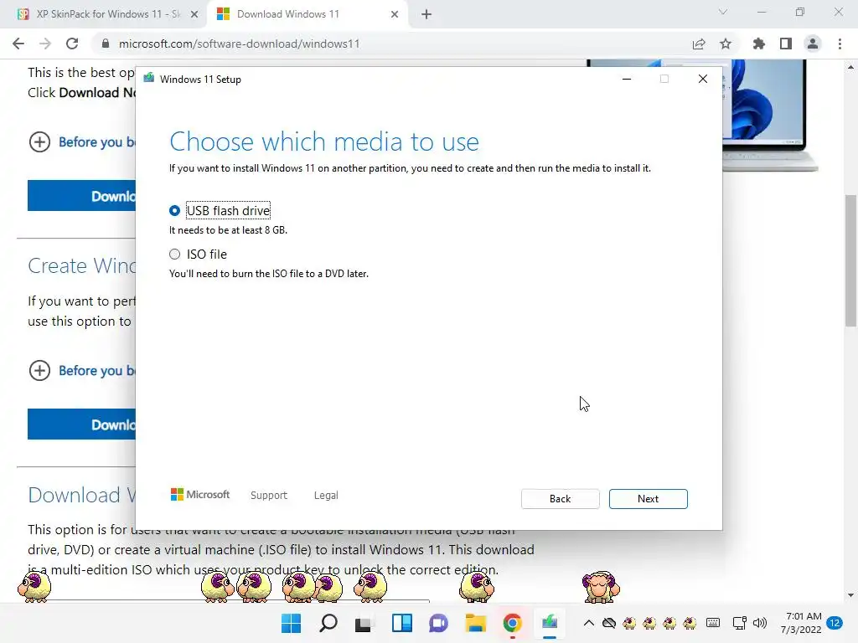858x643 pixels.
Task: Open Chrome extensions puzzle icon
Action: click(x=759, y=44)
